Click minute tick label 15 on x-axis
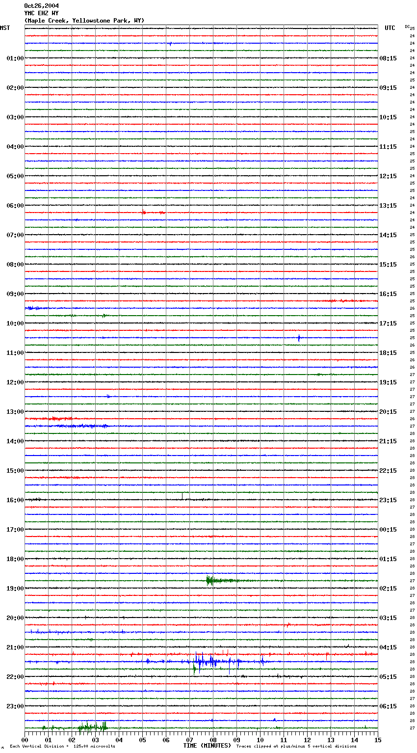Screen dimensions: 417x753 click(378, 740)
